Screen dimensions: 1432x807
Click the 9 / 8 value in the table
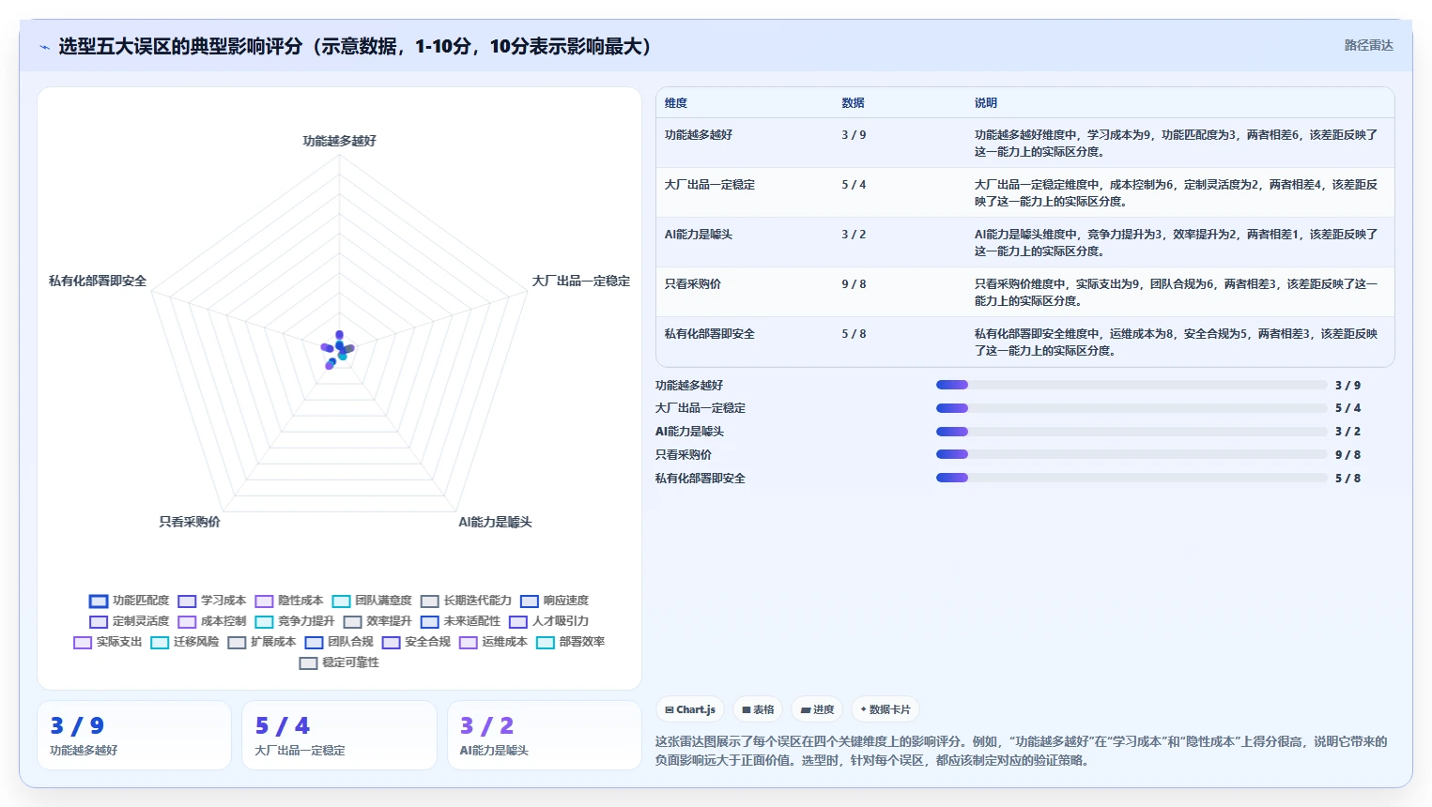(854, 284)
